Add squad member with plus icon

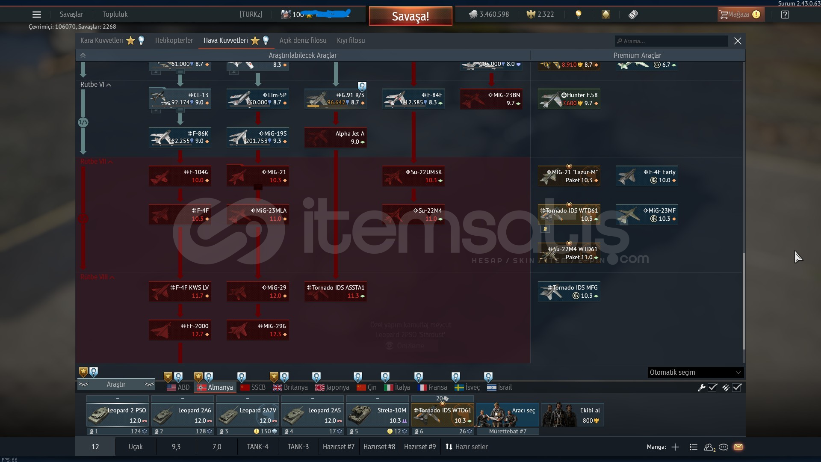coord(675,447)
